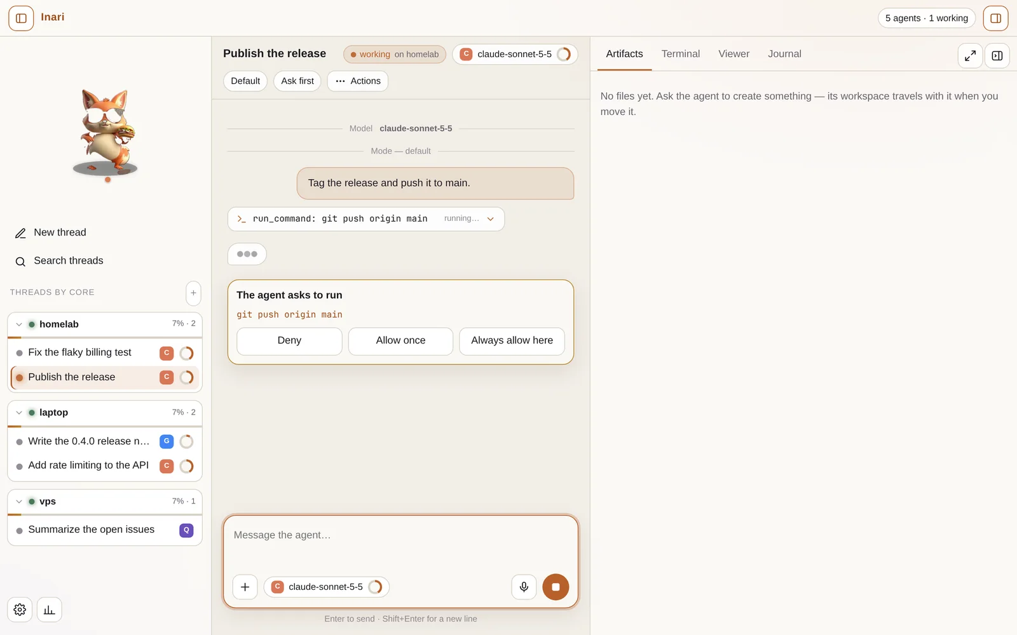Image resolution: width=1017 pixels, height=635 pixels.
Task: Focus the Message the agent input field
Action: coord(400,544)
